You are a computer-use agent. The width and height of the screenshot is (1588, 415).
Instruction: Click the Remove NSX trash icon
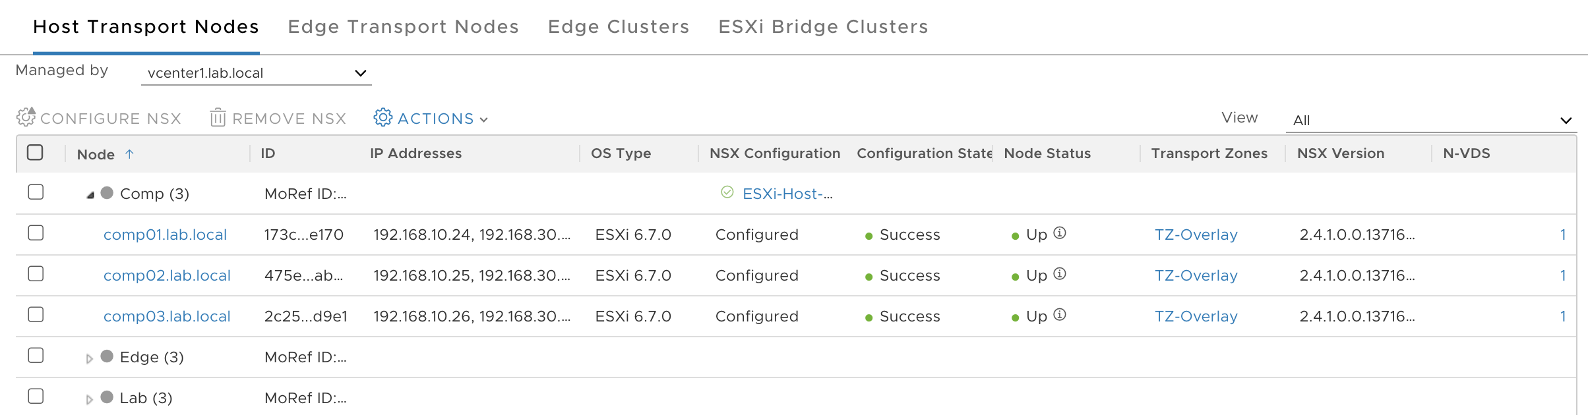pyautogui.click(x=217, y=118)
